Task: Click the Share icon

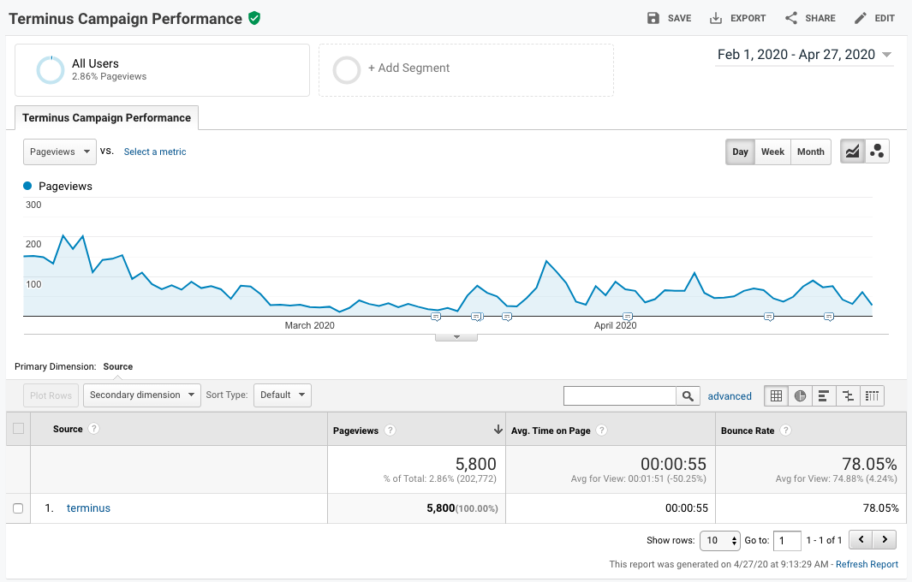Action: (x=791, y=18)
